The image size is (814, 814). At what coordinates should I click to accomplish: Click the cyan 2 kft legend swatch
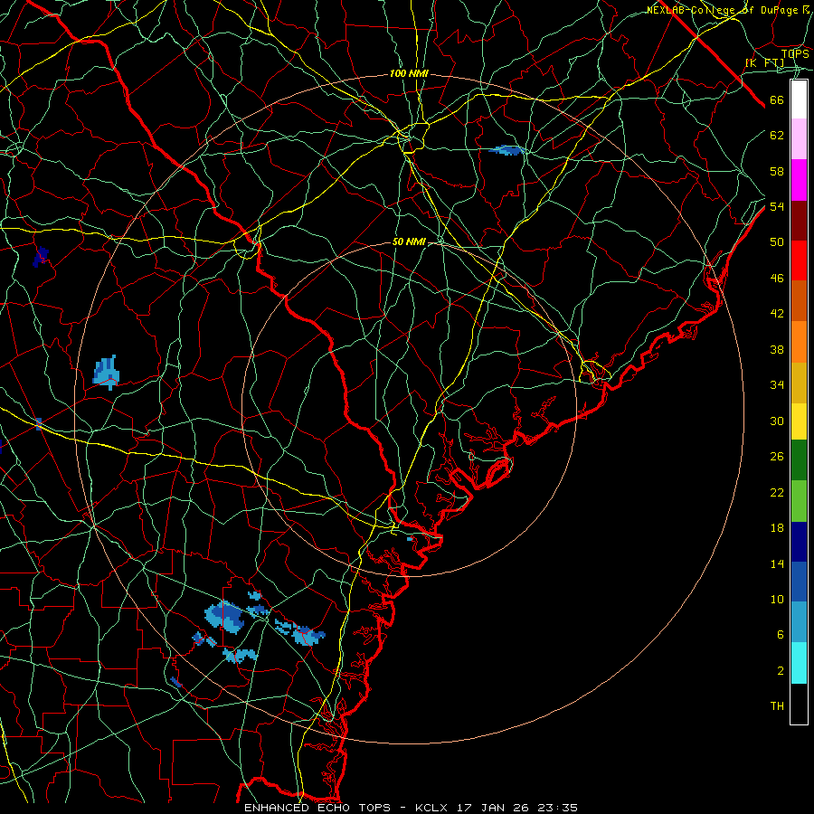799,663
